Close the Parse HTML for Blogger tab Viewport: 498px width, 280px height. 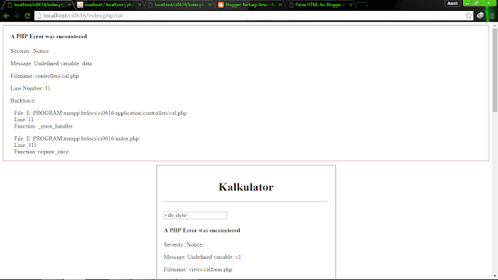[351, 5]
